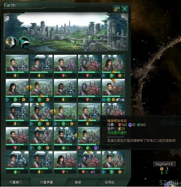Select the teal ringed planet modifier icon
This screenshot has width=181, height=187.
tap(24, 42)
